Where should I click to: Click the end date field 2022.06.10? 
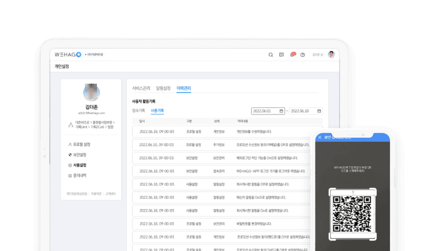click(306, 111)
